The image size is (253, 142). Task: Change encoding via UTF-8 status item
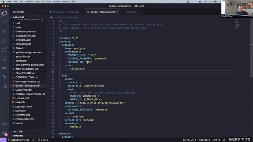(216, 140)
